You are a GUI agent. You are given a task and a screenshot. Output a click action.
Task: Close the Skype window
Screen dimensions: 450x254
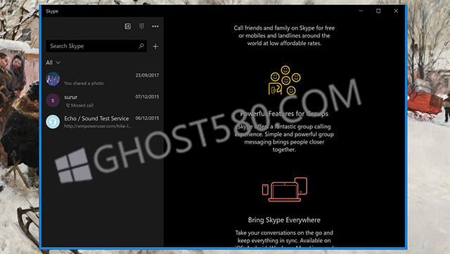[396, 11]
